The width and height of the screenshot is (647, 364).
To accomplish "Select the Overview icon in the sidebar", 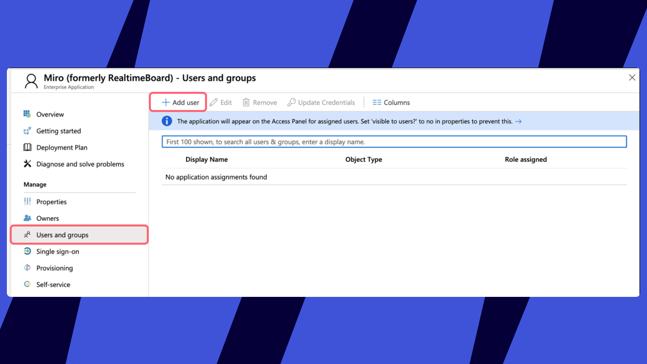I will [x=27, y=114].
